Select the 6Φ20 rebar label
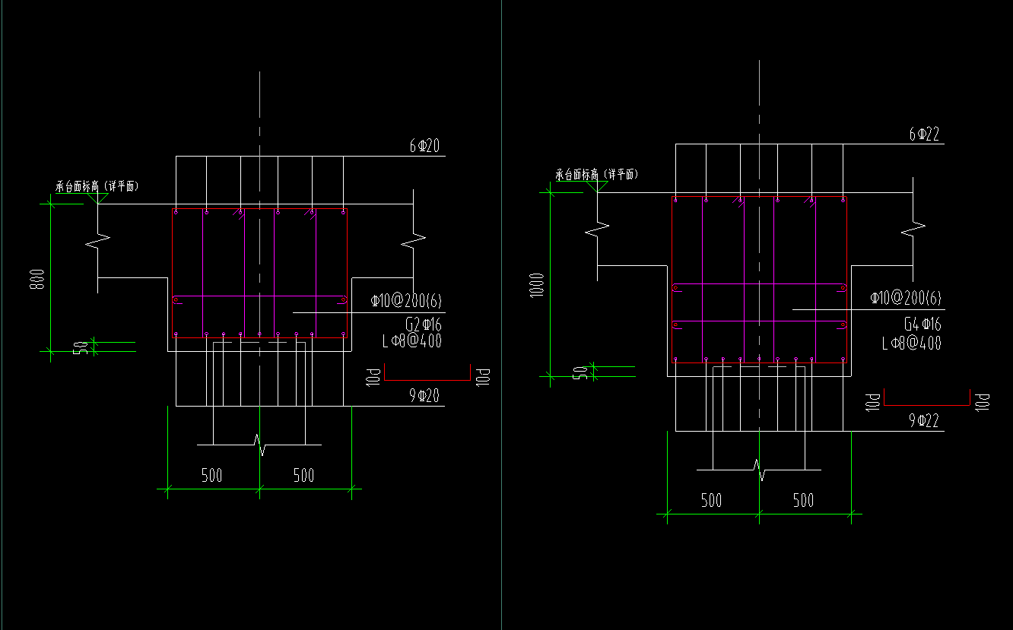1013x630 pixels. pyautogui.click(x=426, y=147)
